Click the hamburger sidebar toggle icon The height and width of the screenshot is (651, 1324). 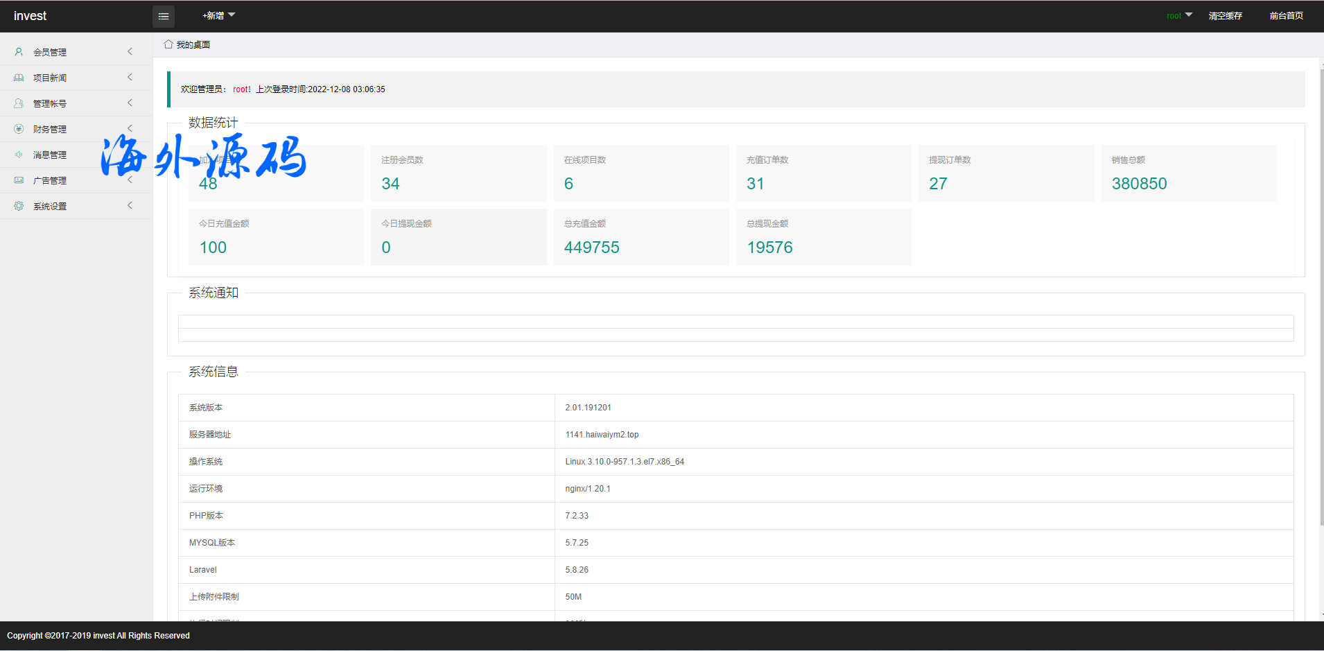164,16
